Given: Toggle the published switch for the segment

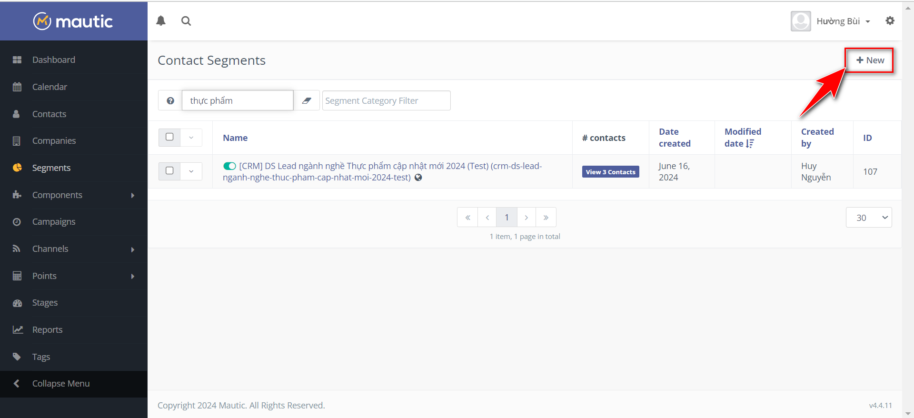Looking at the screenshot, I should coord(229,166).
